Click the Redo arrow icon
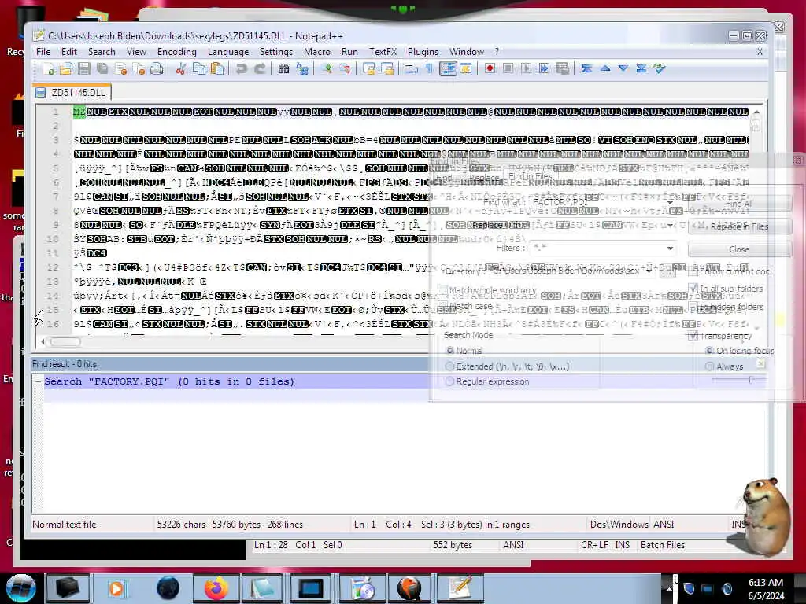Viewport: 806px width, 604px height. (260, 69)
